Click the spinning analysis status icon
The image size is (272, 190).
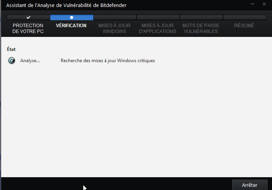pos(12,61)
